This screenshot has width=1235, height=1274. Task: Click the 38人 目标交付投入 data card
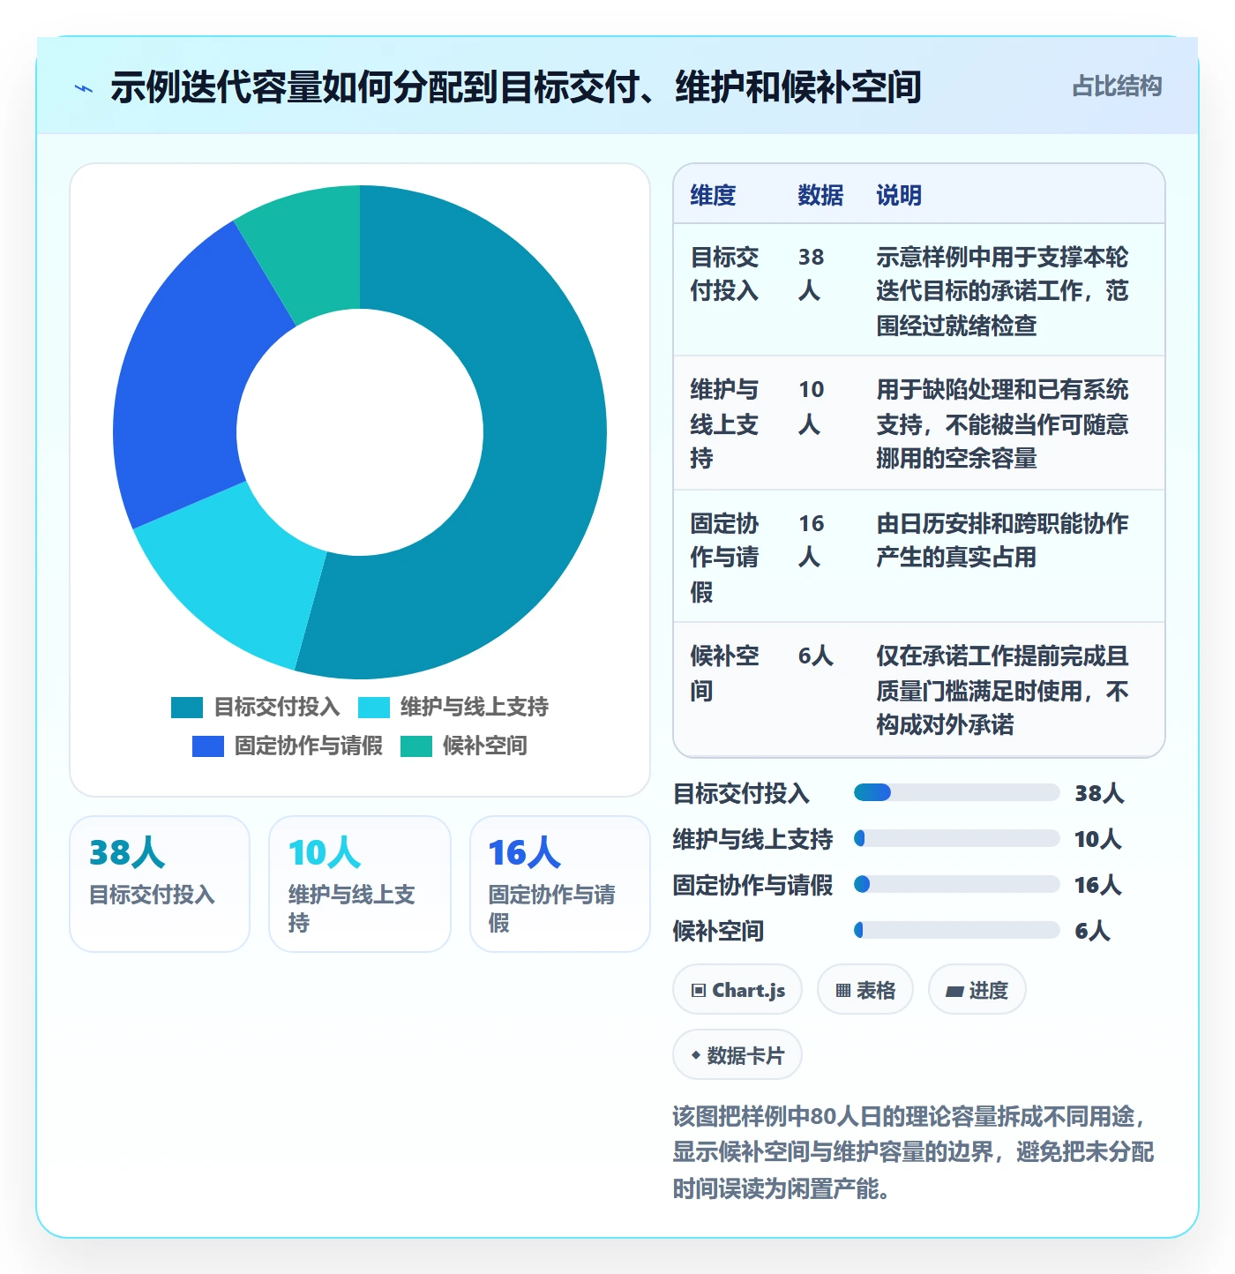(x=160, y=884)
